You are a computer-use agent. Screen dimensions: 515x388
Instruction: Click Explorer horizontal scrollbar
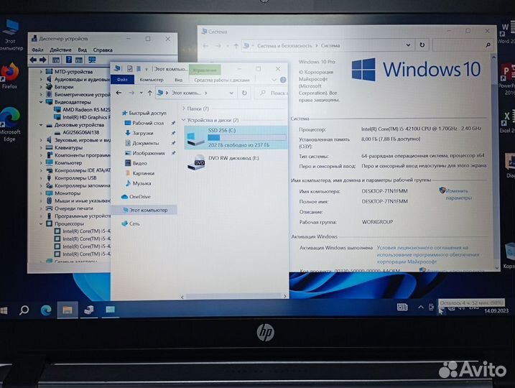[x=233, y=296]
